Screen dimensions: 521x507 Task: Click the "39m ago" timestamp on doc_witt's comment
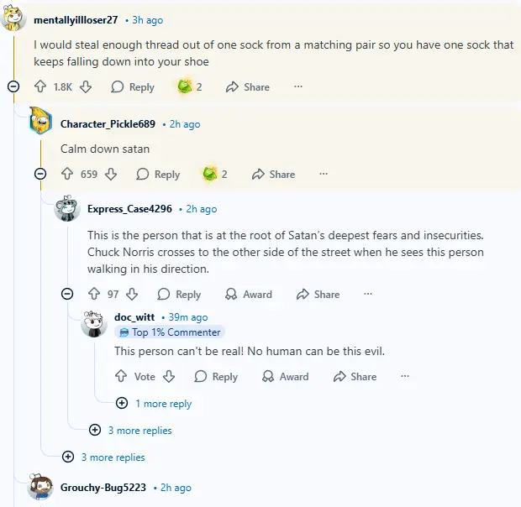188,317
